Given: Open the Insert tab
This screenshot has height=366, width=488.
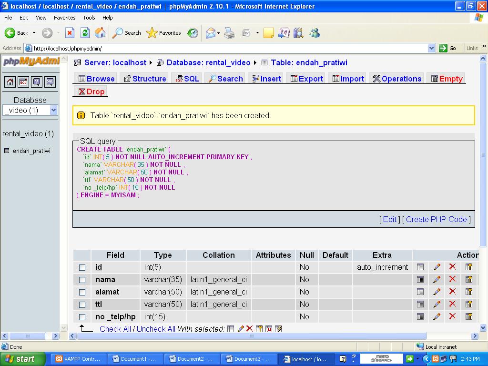Looking at the screenshot, I should click(x=267, y=79).
